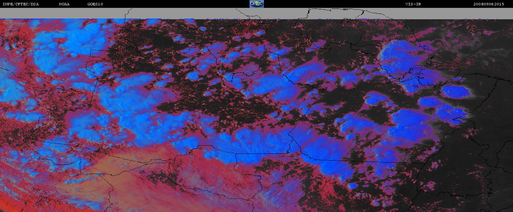Click the 200809062015 timestamp text
513x212 pixels.
[488, 4]
